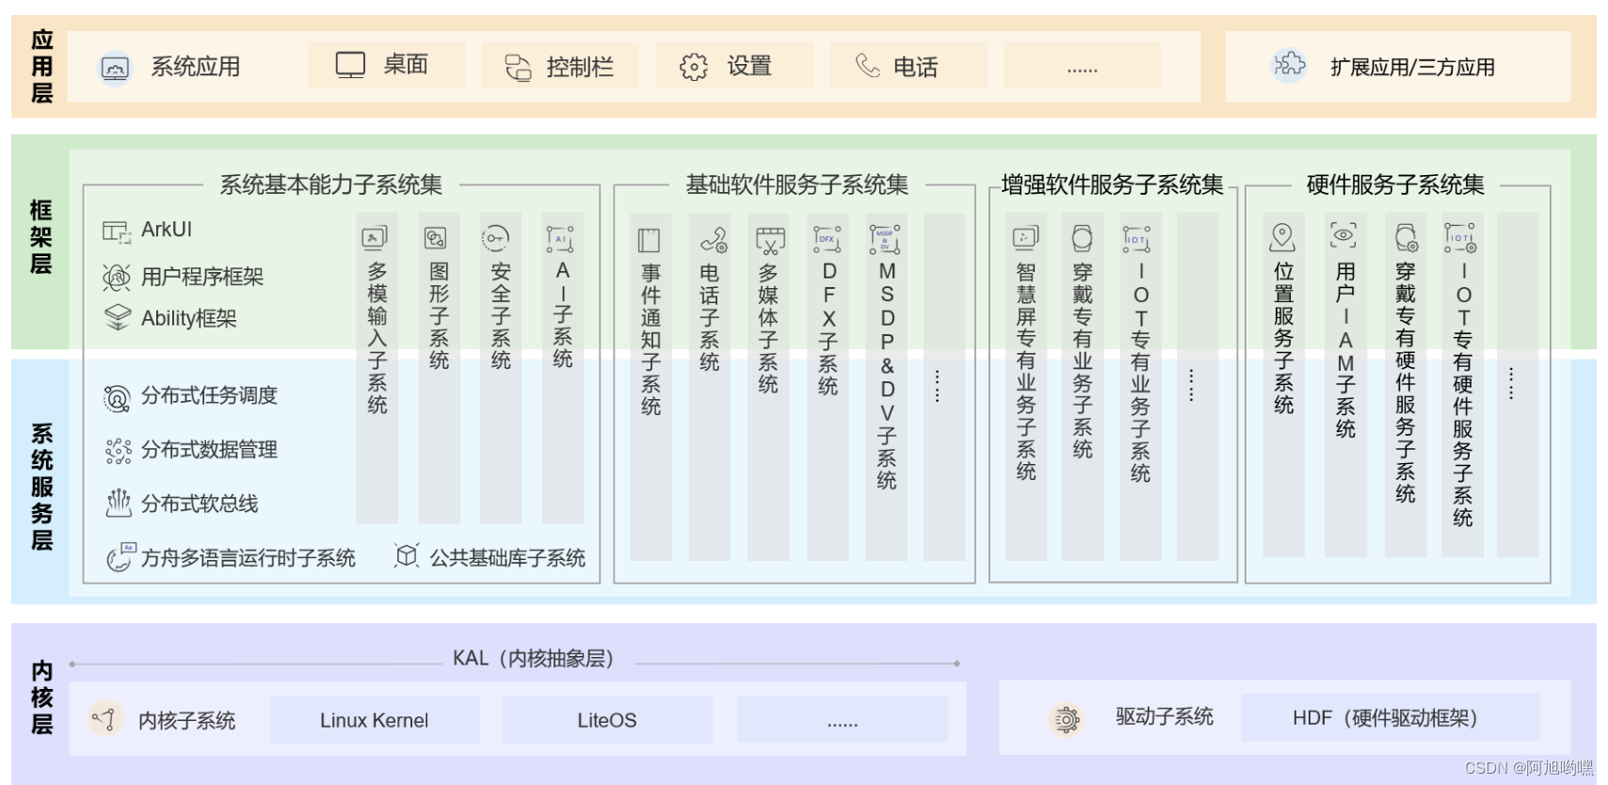Click the AI子系统 icon

(x=559, y=239)
